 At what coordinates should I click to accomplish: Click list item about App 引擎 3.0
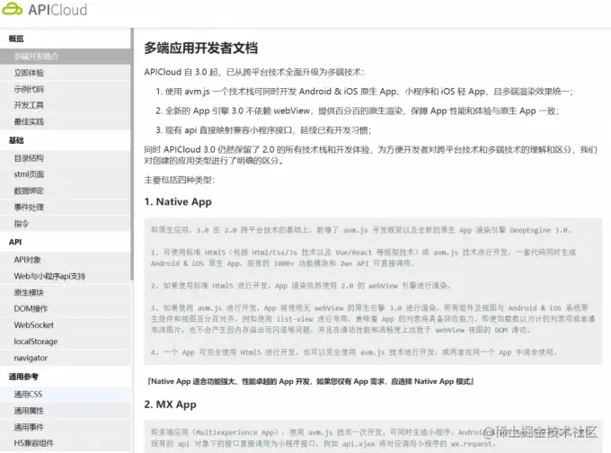click(x=358, y=111)
